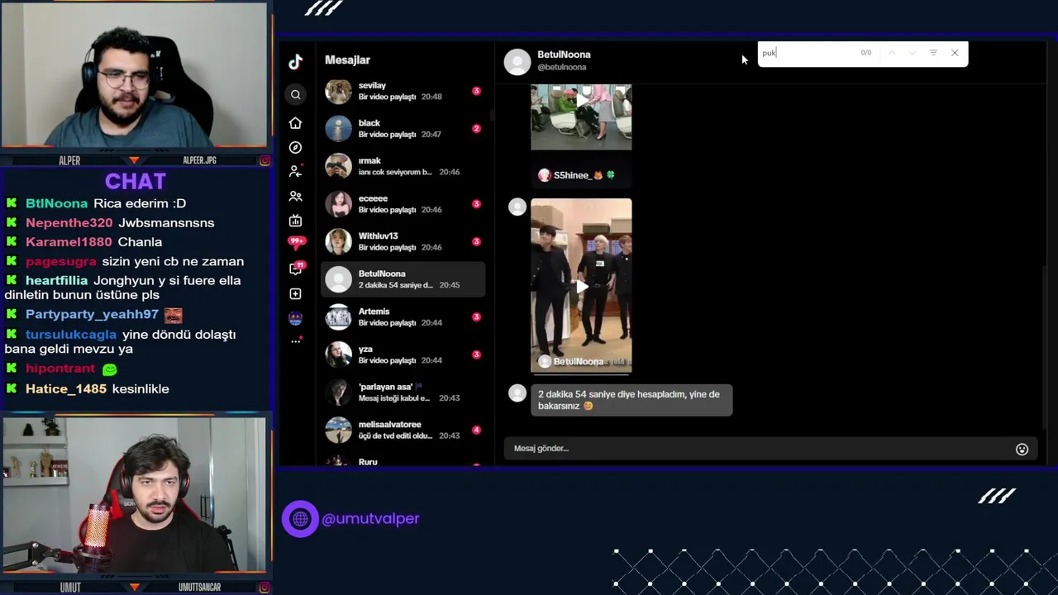Click the unread badge on black row
This screenshot has height=595, width=1058.
tap(476, 128)
